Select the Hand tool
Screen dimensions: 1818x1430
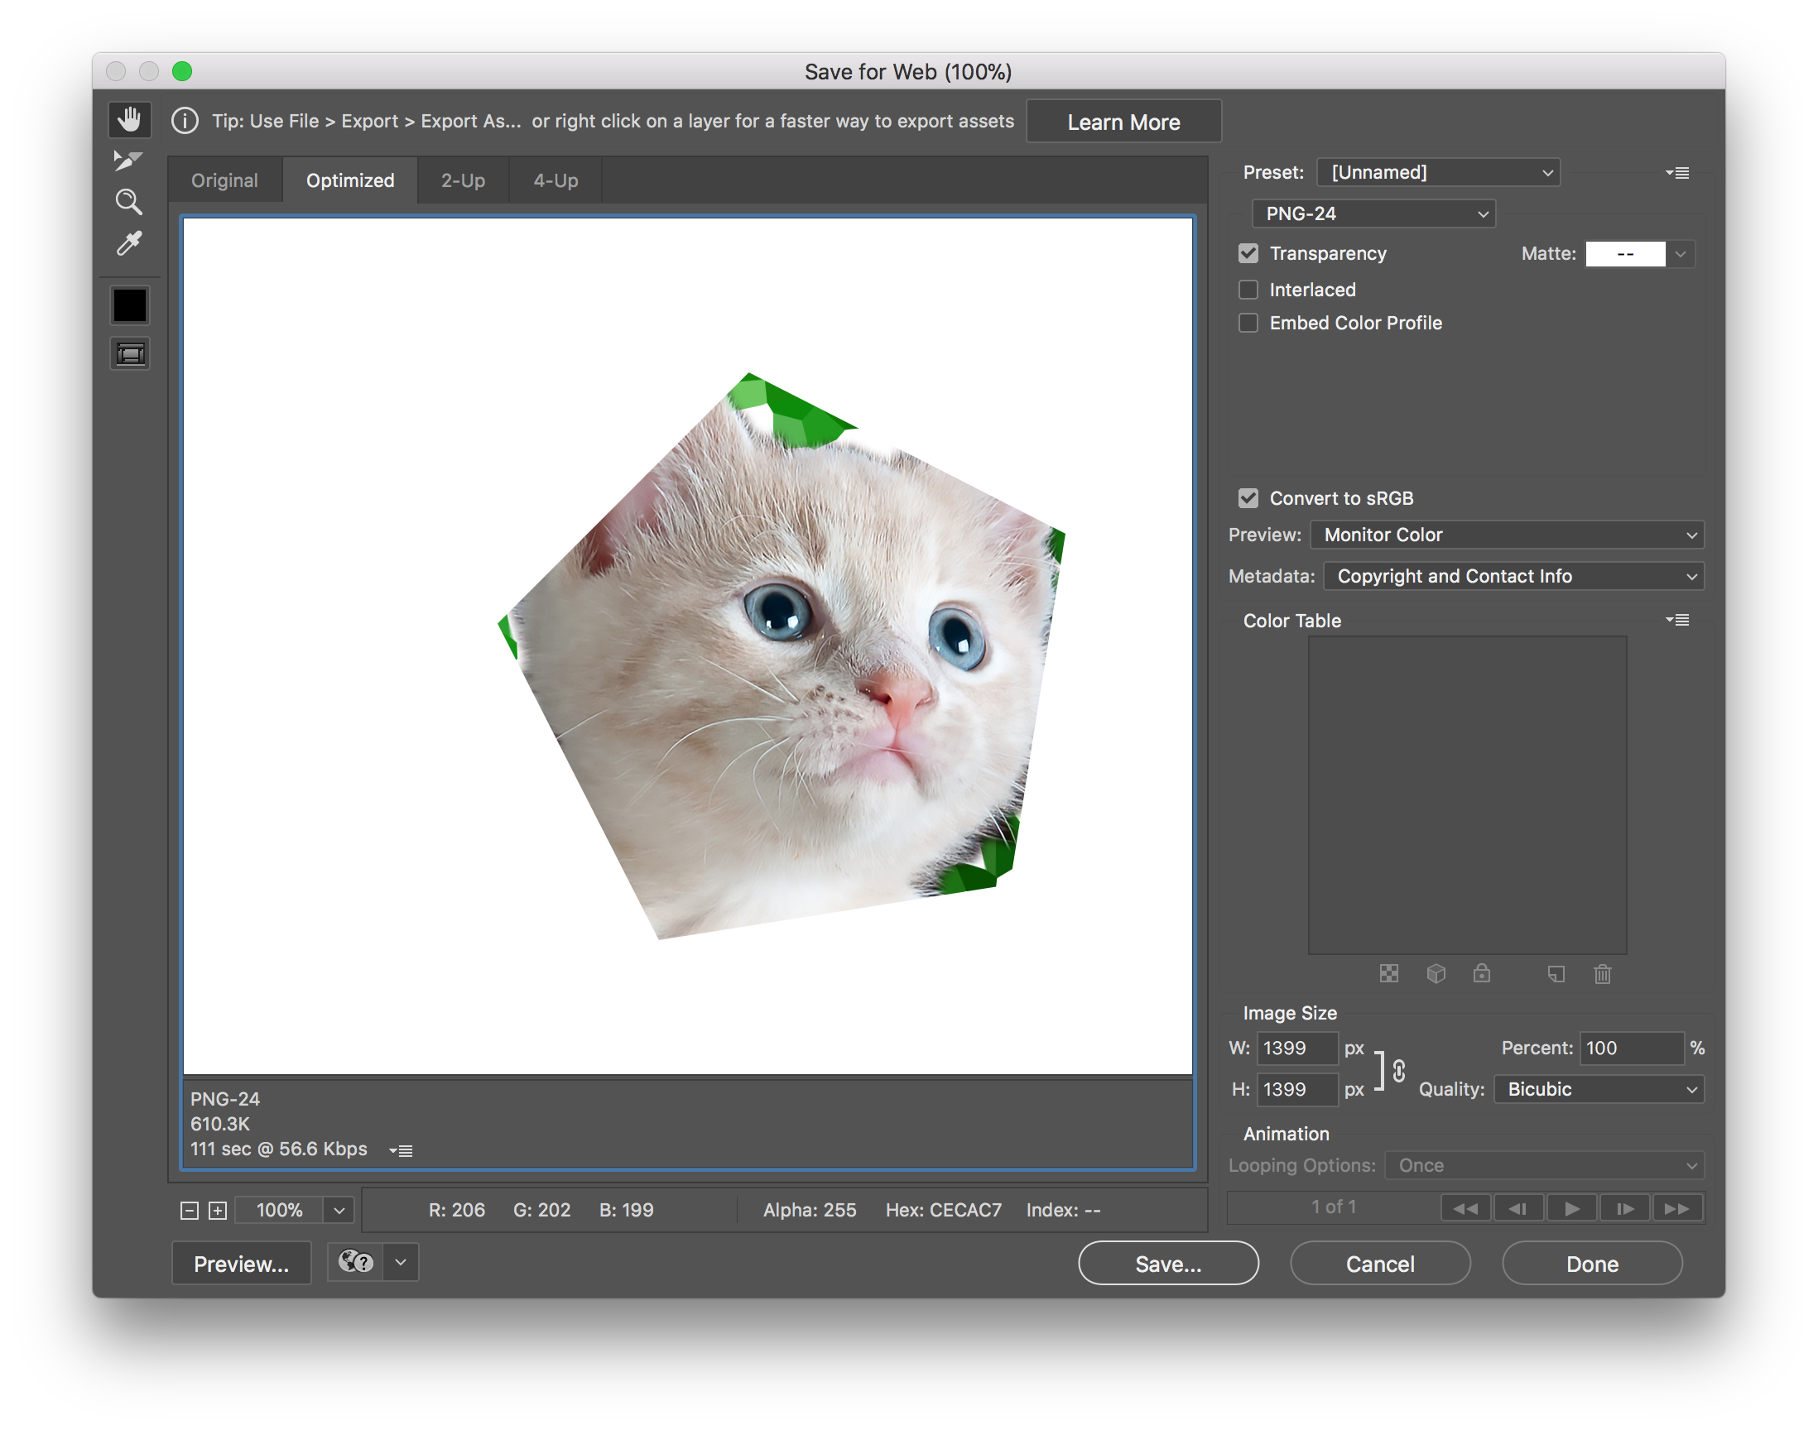click(129, 120)
